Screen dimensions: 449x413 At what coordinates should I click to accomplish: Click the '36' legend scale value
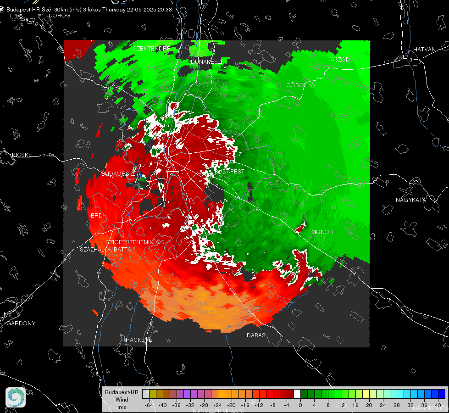(x=424, y=405)
